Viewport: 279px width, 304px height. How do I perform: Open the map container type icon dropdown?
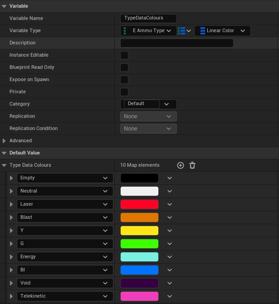185,31
